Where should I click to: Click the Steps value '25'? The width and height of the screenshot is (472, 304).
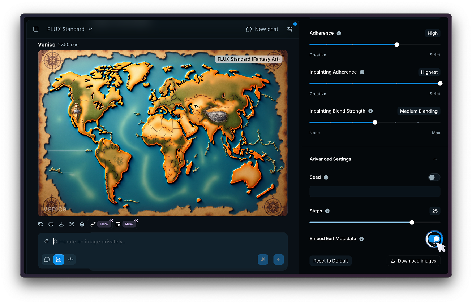pos(435,211)
